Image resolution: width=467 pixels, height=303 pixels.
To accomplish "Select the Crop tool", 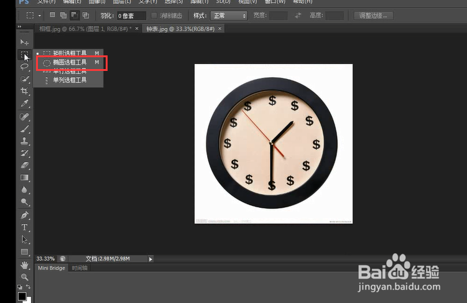I will [24, 91].
